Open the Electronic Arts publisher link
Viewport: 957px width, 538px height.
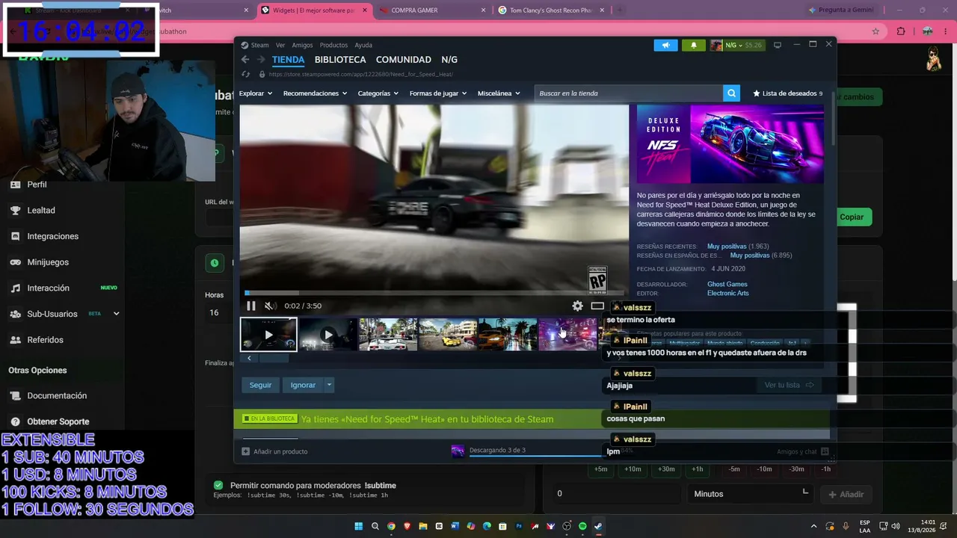click(727, 293)
